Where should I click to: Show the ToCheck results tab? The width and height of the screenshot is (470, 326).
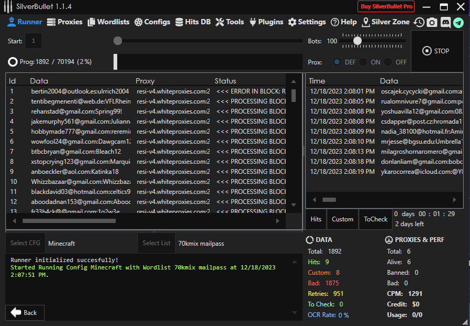(x=375, y=219)
